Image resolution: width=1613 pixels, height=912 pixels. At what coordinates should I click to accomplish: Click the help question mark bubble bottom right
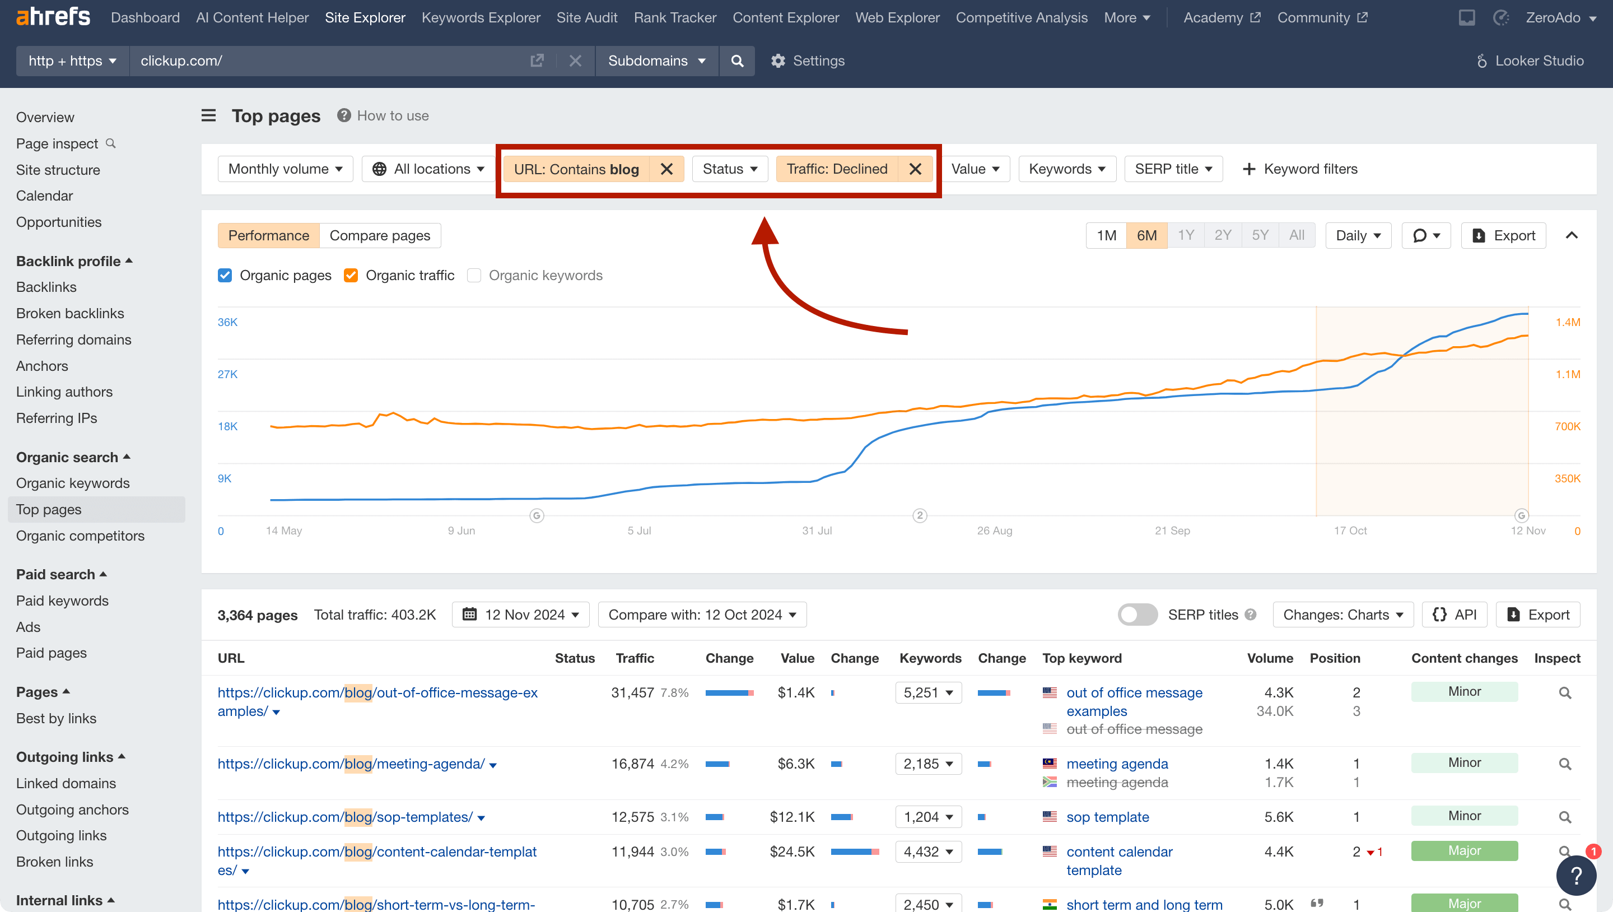click(1575, 876)
